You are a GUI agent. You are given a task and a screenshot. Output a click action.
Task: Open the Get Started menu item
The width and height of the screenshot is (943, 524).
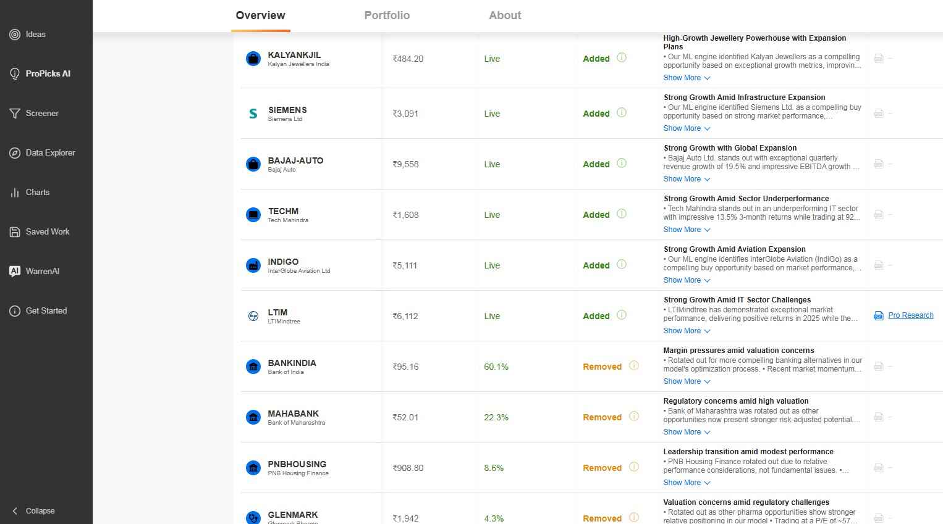(x=46, y=311)
